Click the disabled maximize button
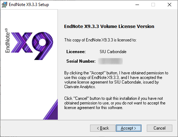This screenshot has height=137, width=178. pyautogui.click(x=153, y=5)
